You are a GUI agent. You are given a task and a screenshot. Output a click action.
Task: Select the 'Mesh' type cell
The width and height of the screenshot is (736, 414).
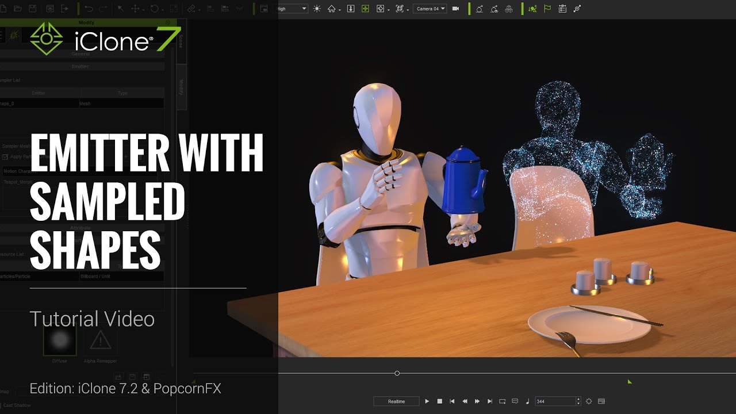pyautogui.click(x=121, y=103)
